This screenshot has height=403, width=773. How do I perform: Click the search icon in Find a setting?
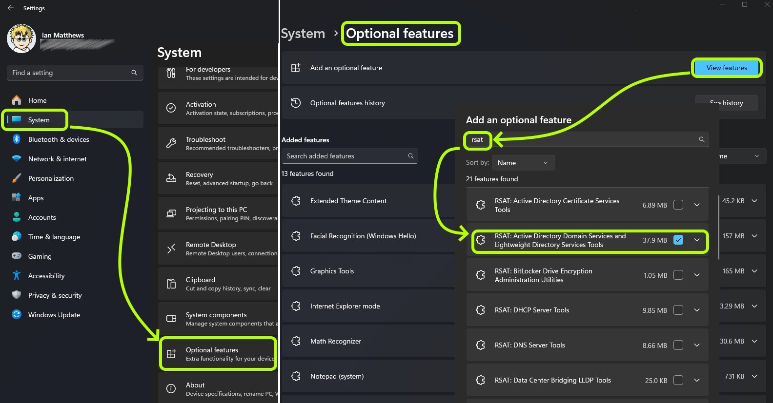(134, 73)
